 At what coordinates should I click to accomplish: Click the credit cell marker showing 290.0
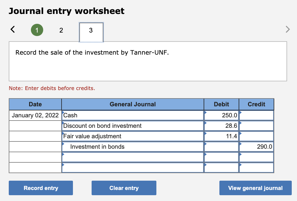tap(240, 144)
